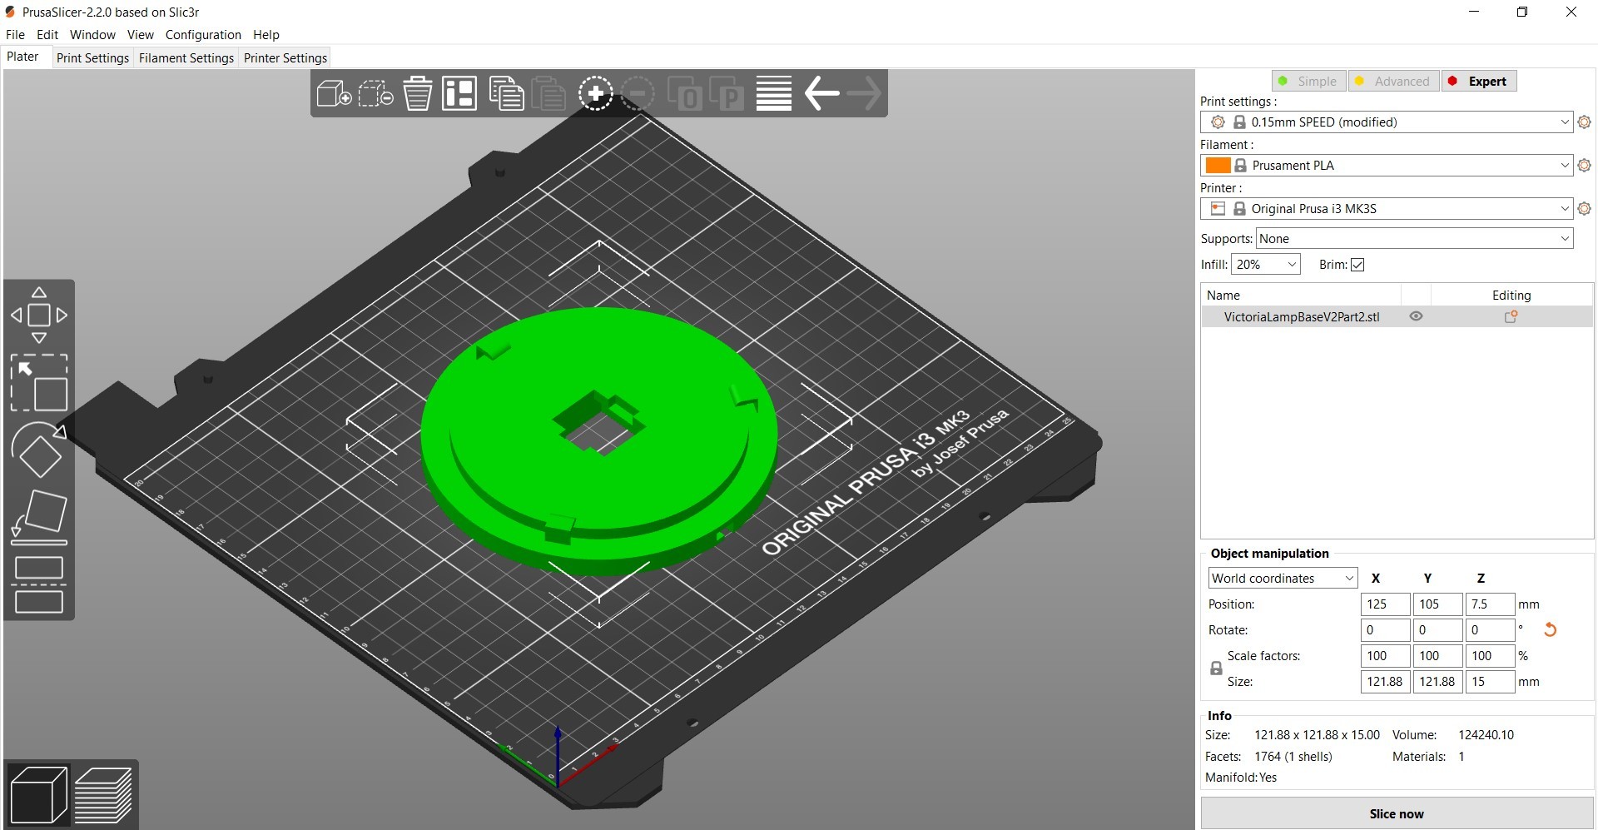This screenshot has height=830, width=1598.
Task: Open the Filament preset dropdown
Action: click(1387, 166)
